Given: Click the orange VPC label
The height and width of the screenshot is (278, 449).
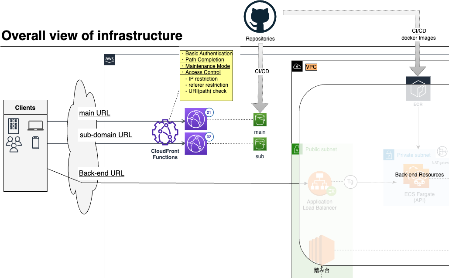Looking at the screenshot, I should pyautogui.click(x=312, y=67).
